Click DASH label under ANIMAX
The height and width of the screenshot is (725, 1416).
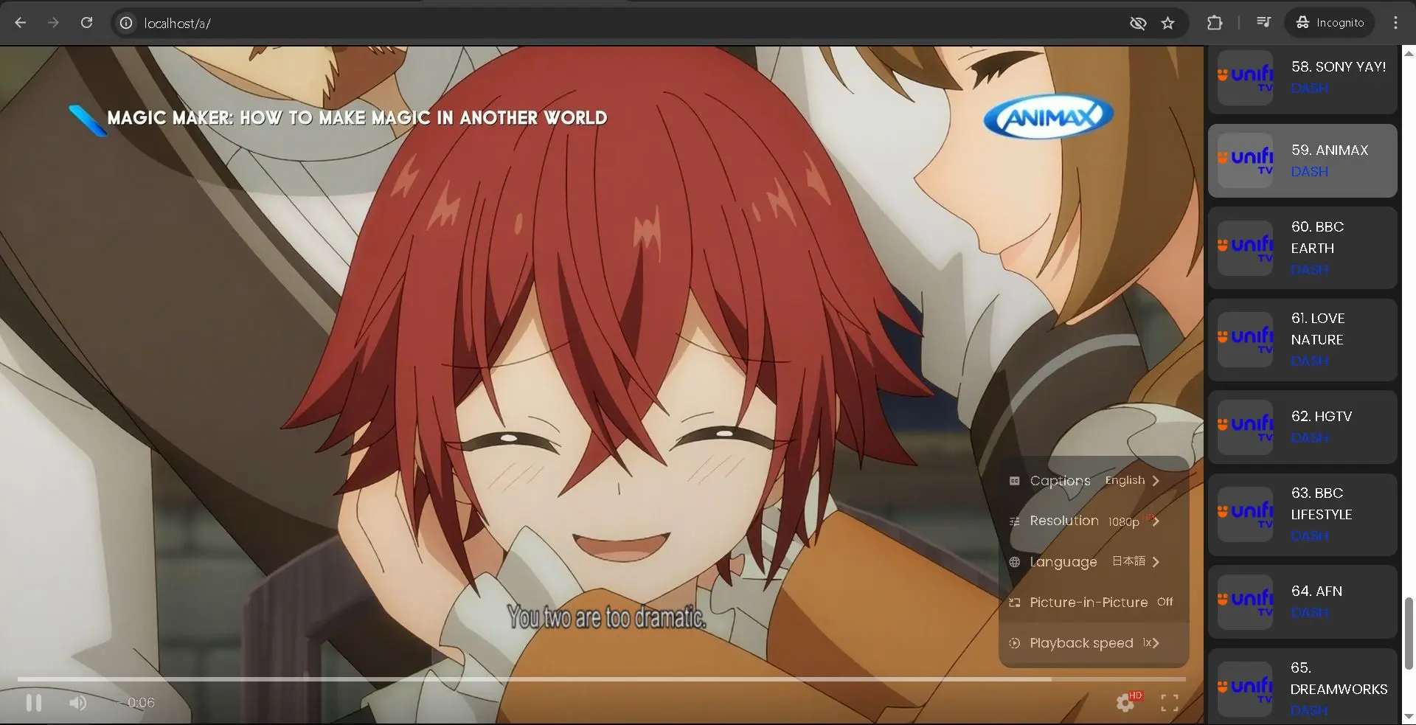coord(1309,172)
